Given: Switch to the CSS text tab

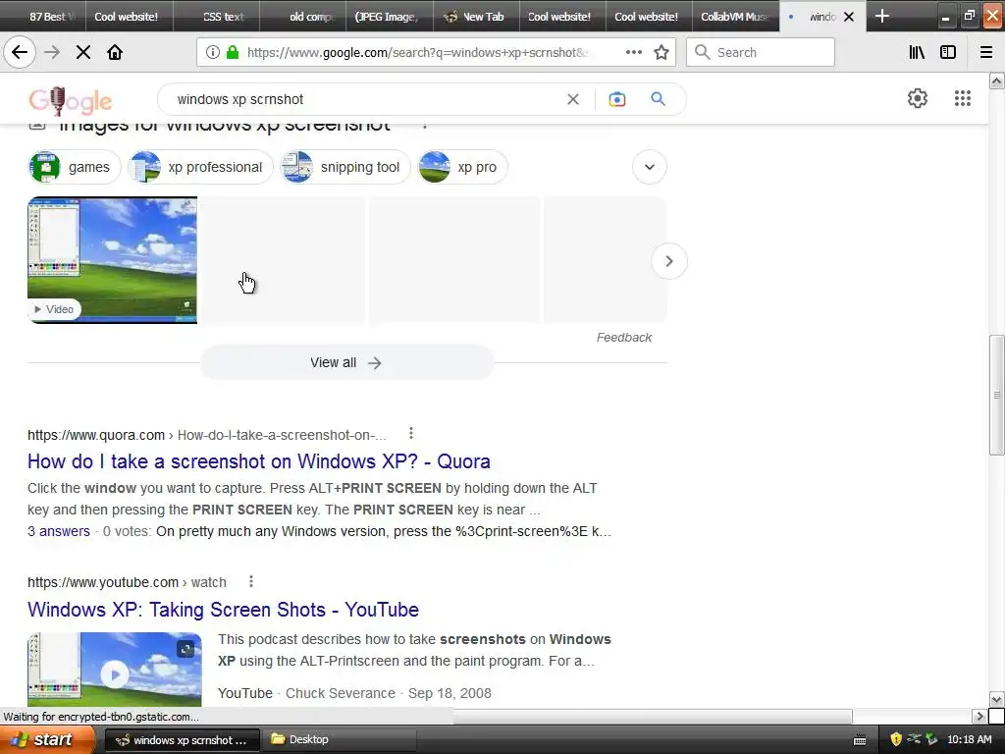Looking at the screenshot, I should [217, 17].
